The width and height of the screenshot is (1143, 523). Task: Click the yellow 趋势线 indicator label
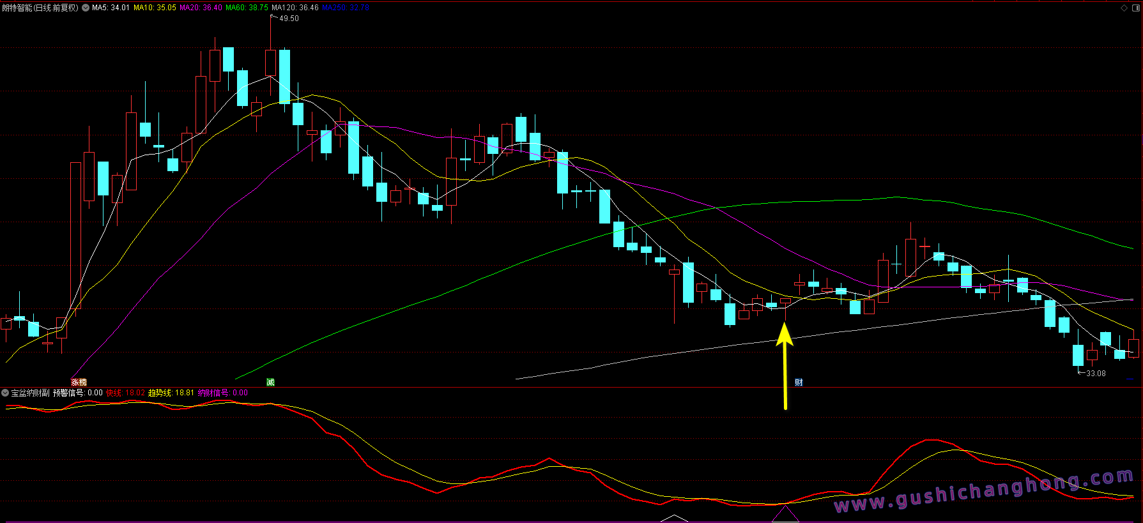point(171,393)
